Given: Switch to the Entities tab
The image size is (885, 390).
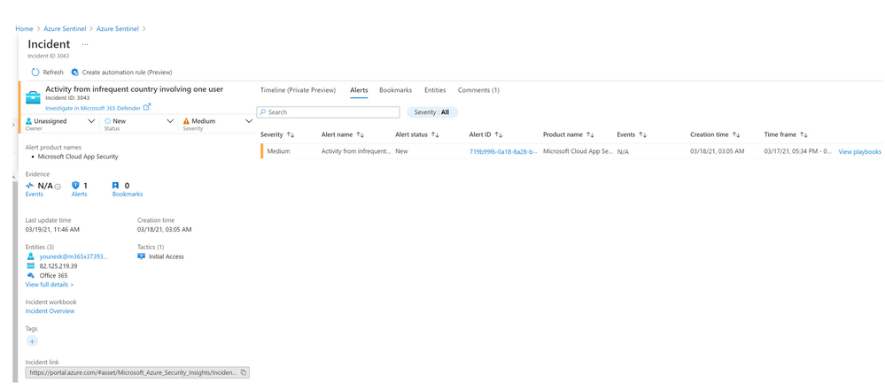Looking at the screenshot, I should click(435, 90).
